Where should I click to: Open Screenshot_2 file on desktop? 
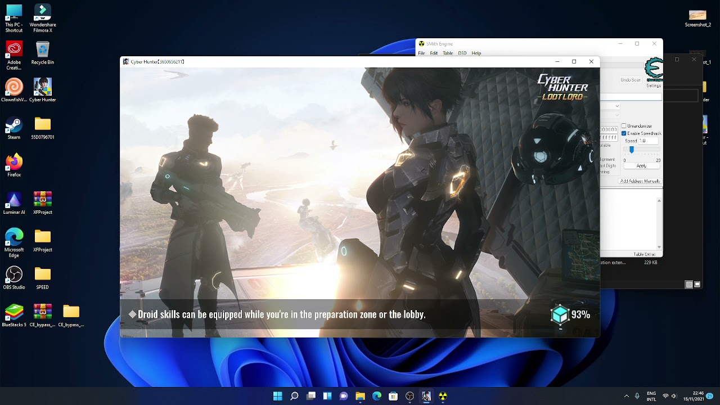pyautogui.click(x=697, y=18)
